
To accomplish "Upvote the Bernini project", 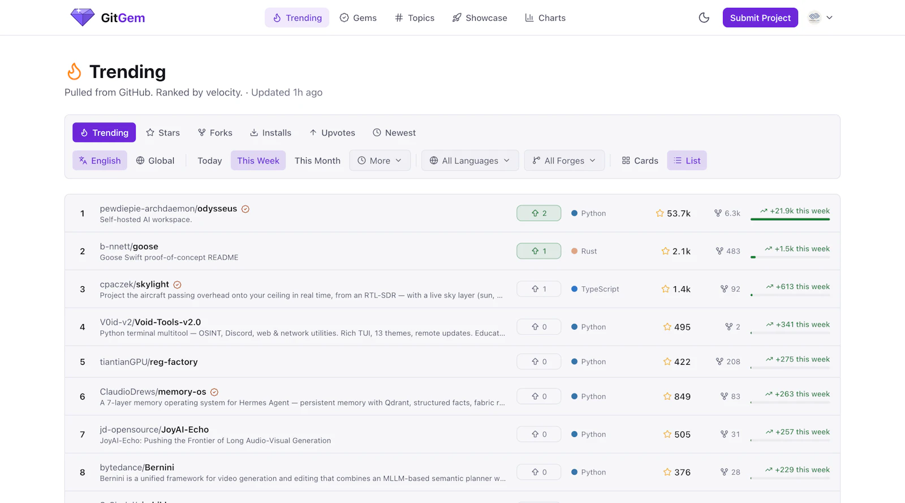I will (538, 472).
